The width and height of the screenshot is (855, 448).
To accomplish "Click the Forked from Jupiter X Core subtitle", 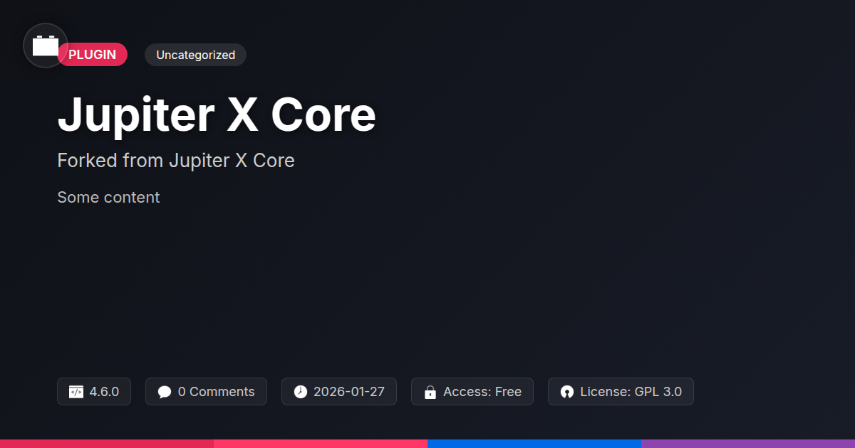I will click(x=176, y=161).
